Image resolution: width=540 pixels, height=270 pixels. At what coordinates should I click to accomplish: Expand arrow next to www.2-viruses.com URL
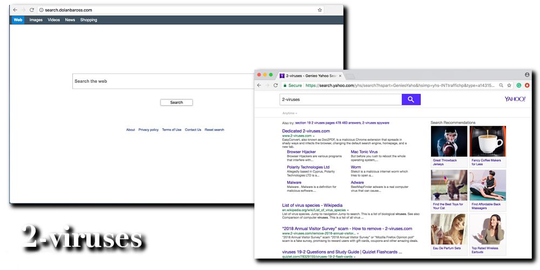pyautogui.click(x=313, y=136)
